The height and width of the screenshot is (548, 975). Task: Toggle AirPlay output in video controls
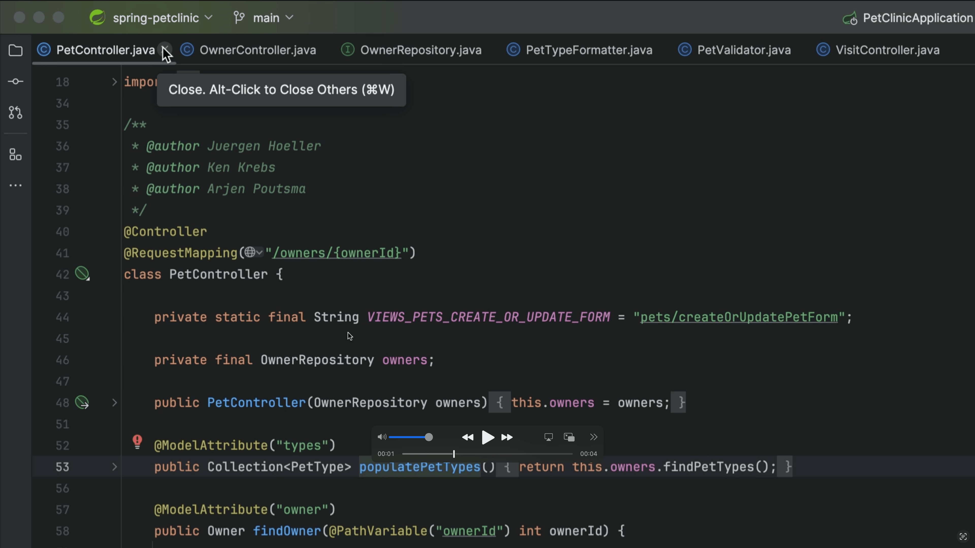(548, 437)
